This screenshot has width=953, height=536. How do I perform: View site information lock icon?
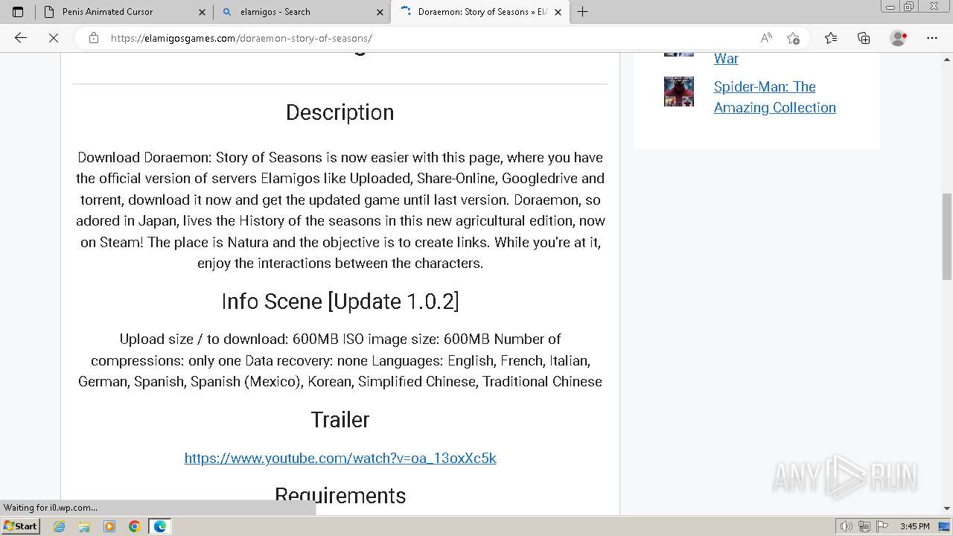[93, 38]
